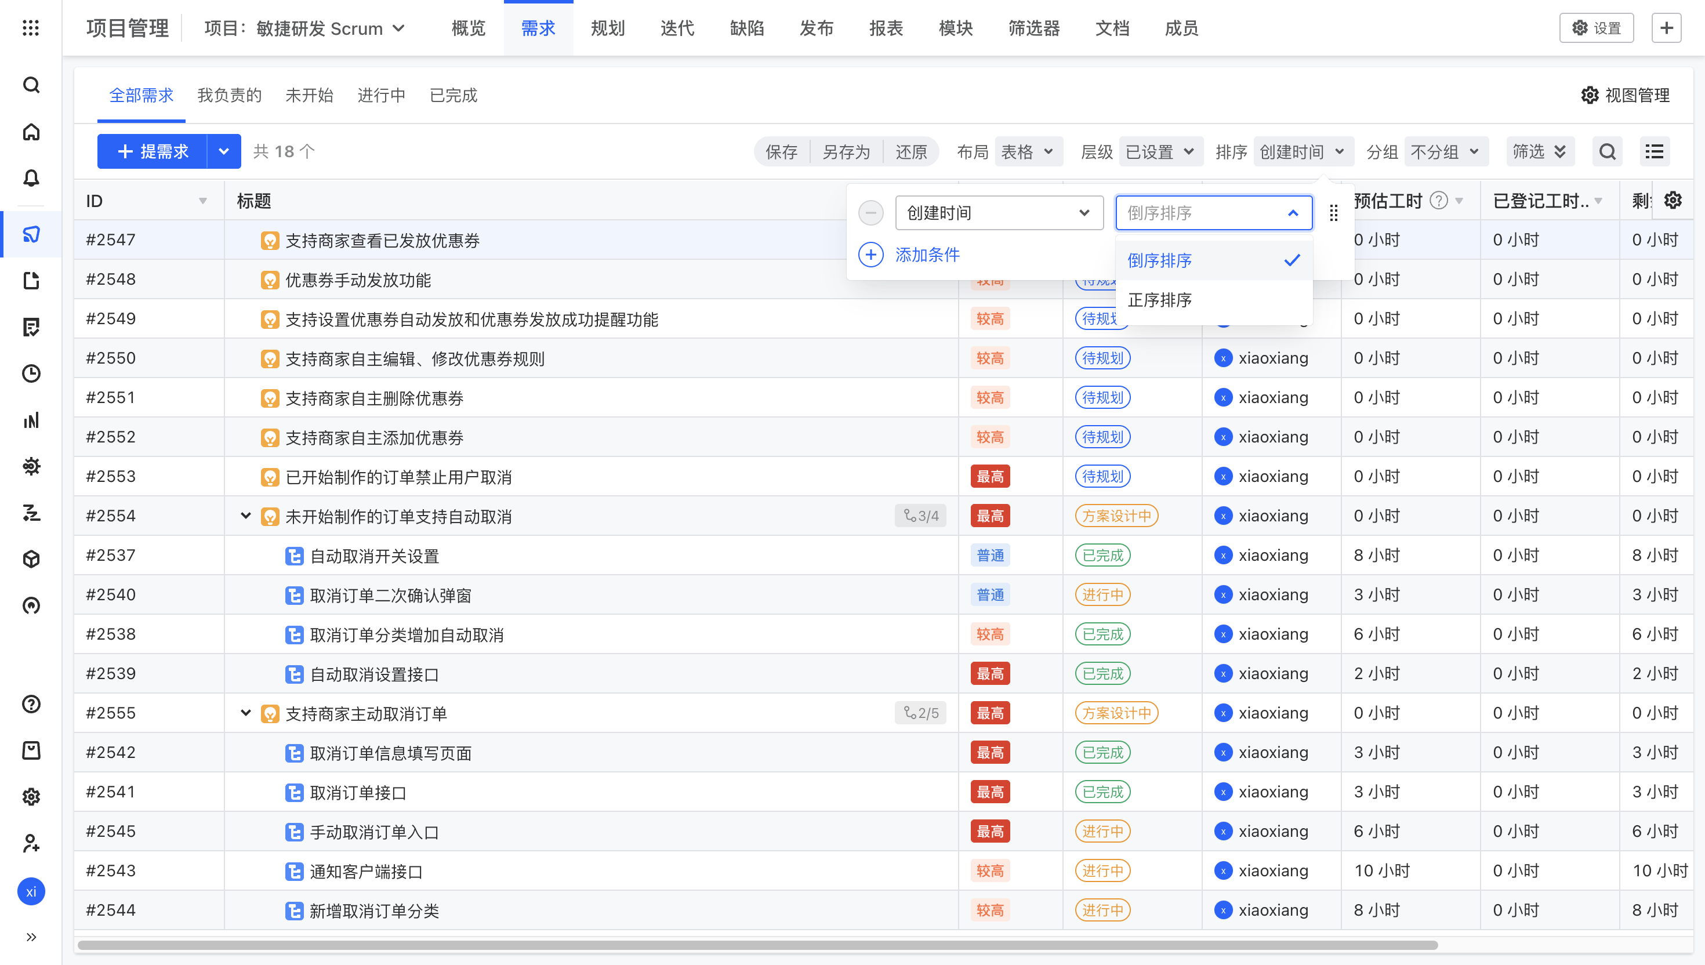The height and width of the screenshot is (965, 1705).
Task: Click the invite member icon in sidebar
Action: tap(31, 843)
